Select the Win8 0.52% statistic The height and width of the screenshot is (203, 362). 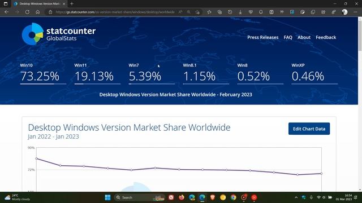[260, 73]
